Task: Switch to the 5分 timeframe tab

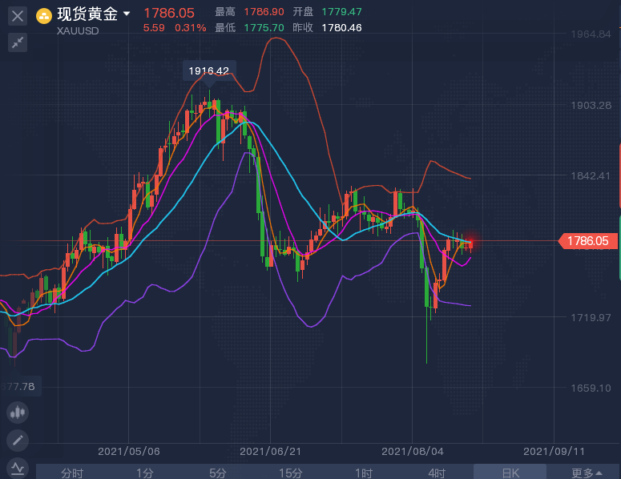Action: [x=218, y=473]
